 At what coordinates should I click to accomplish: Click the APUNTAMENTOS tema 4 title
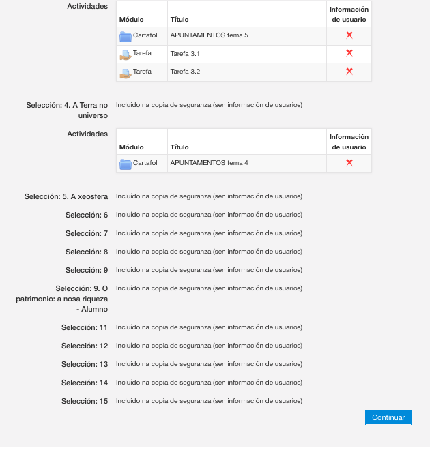click(209, 162)
